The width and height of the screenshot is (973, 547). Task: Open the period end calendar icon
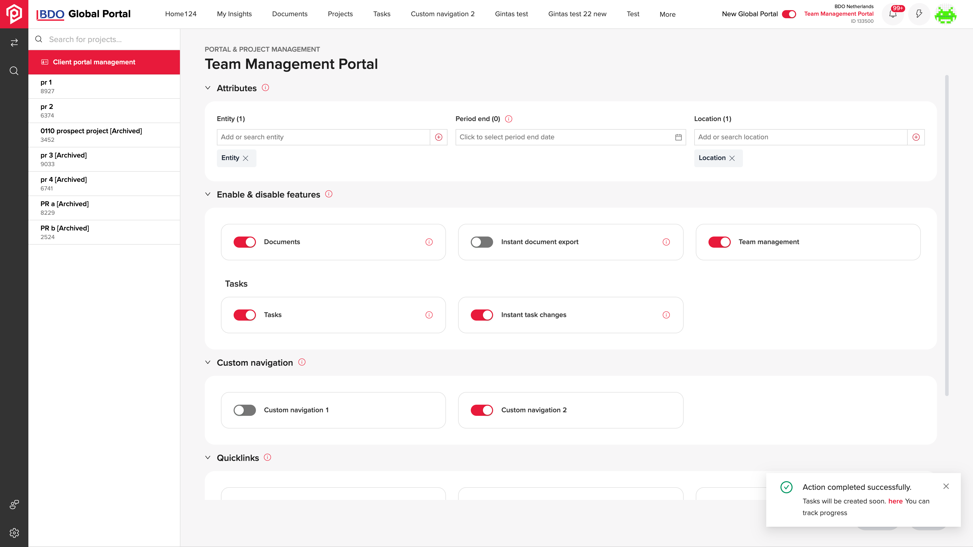[678, 137]
